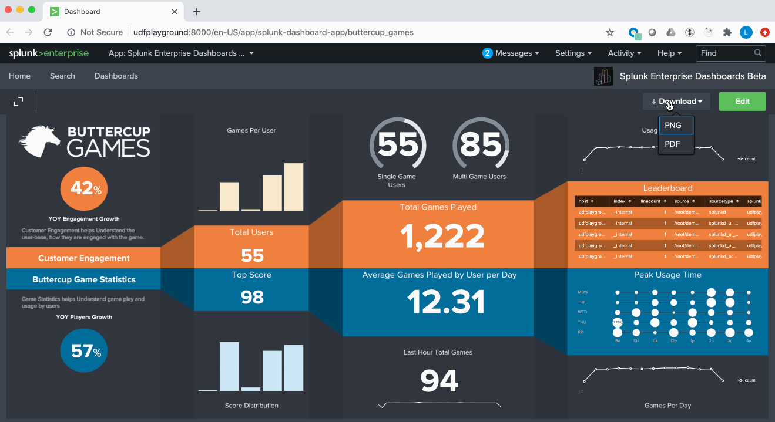
Task: Click the splunkd_ac... sourcetype cell in Leaderboard
Action: (724, 256)
